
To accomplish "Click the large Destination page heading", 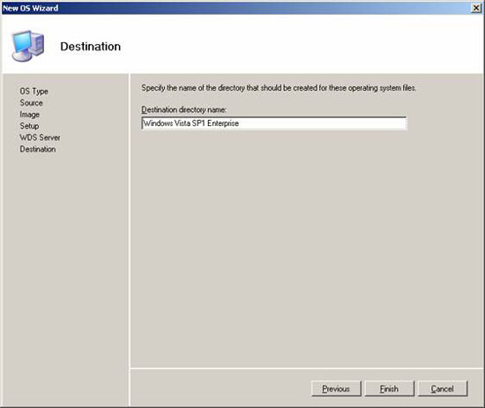I will click(x=90, y=47).
